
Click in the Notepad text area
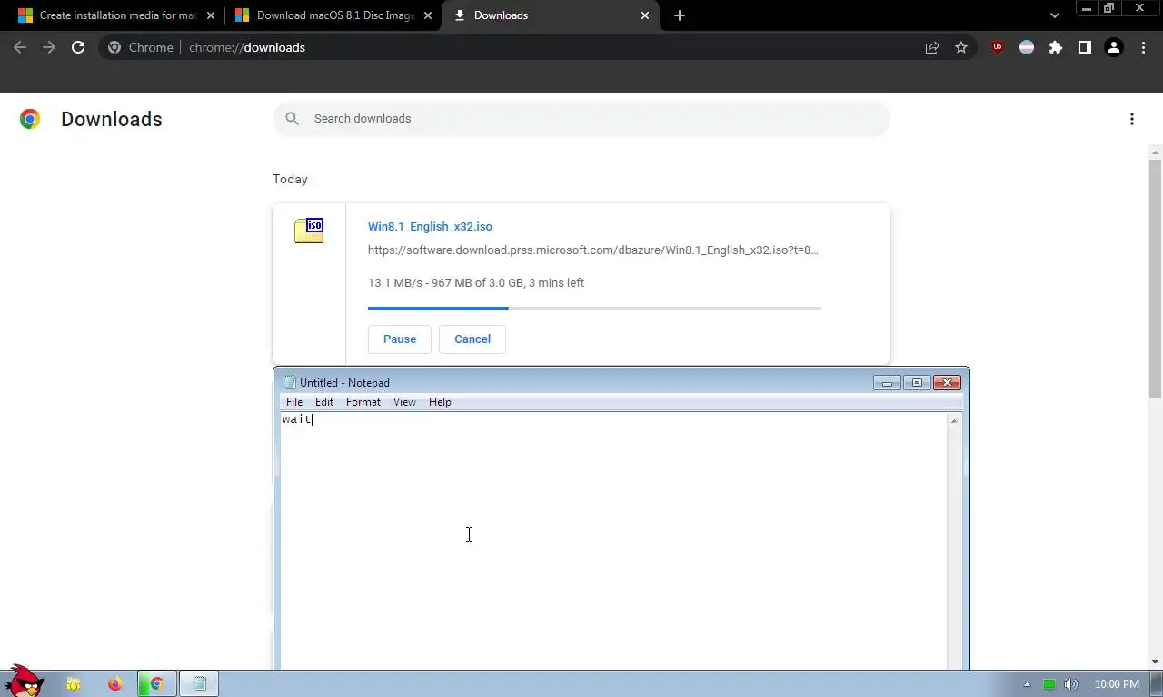tap(613, 542)
